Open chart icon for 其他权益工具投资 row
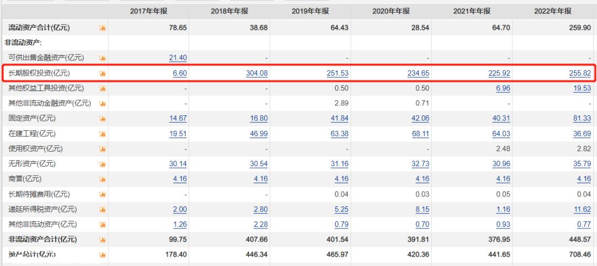 coord(102,88)
